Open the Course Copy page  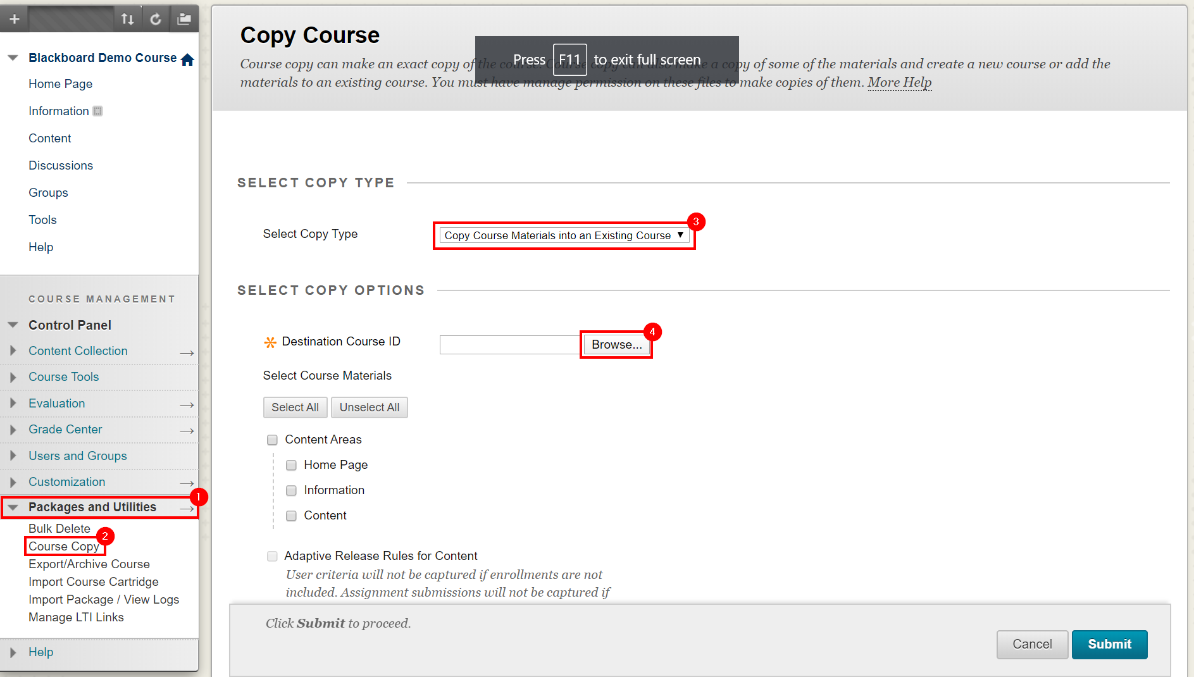[63, 546]
